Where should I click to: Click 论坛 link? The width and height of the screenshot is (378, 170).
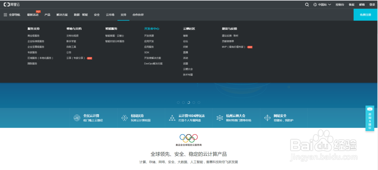click(186, 41)
